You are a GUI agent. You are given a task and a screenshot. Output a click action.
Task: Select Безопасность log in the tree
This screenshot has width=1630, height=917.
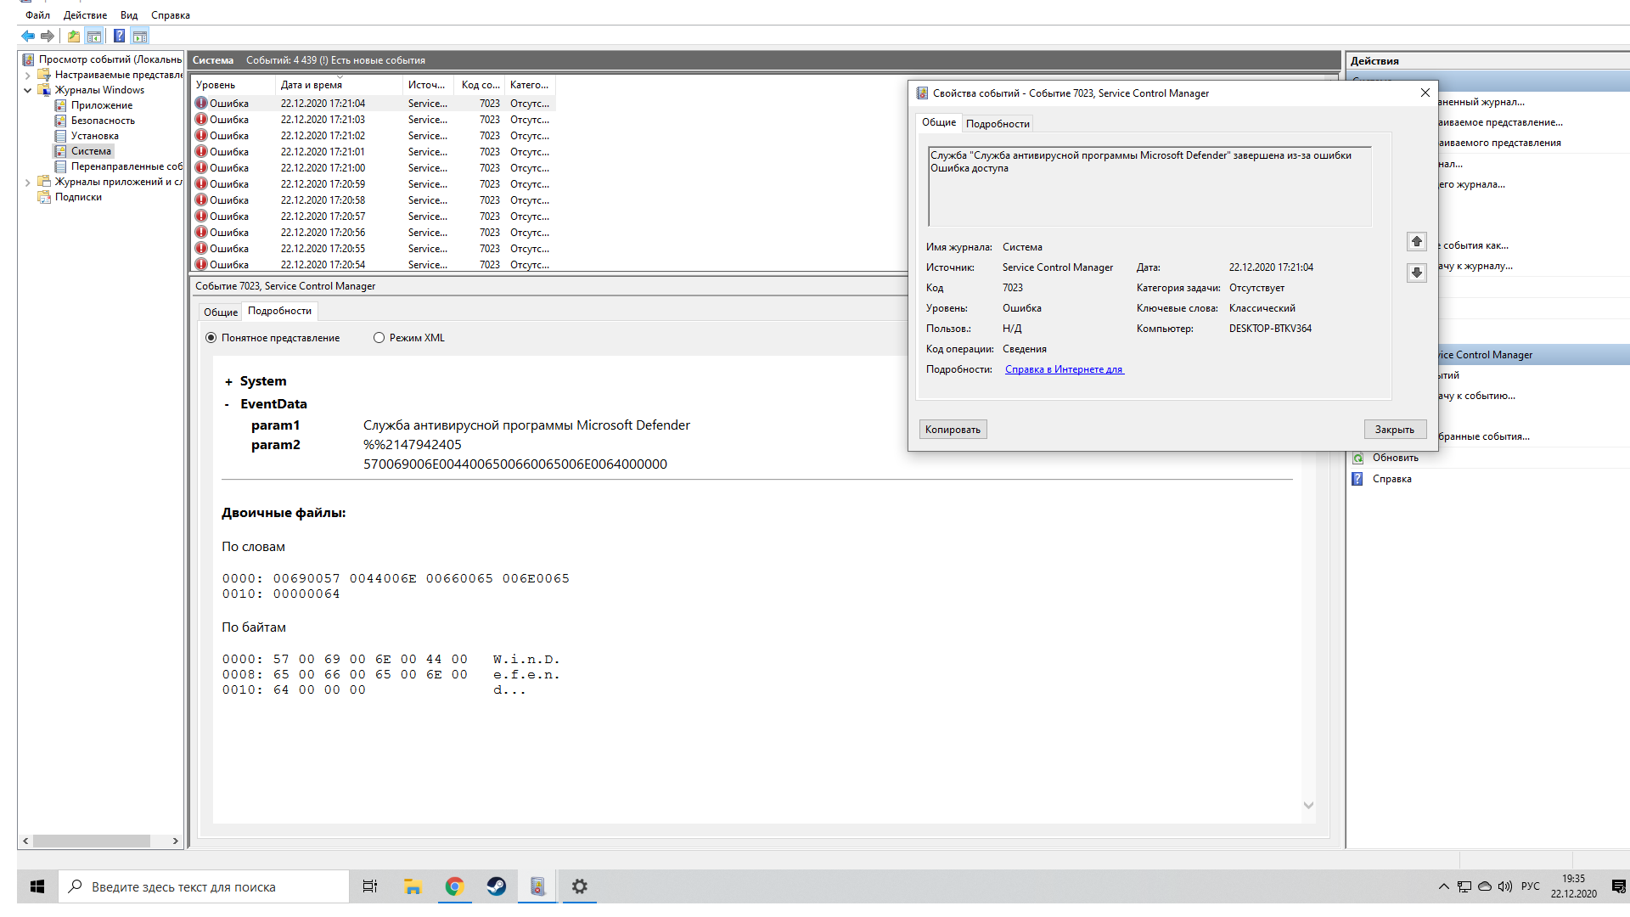(103, 121)
